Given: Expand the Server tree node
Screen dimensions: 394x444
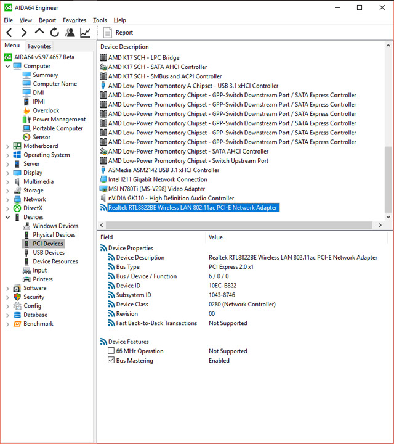Looking at the screenshot, I should [x=7, y=164].
